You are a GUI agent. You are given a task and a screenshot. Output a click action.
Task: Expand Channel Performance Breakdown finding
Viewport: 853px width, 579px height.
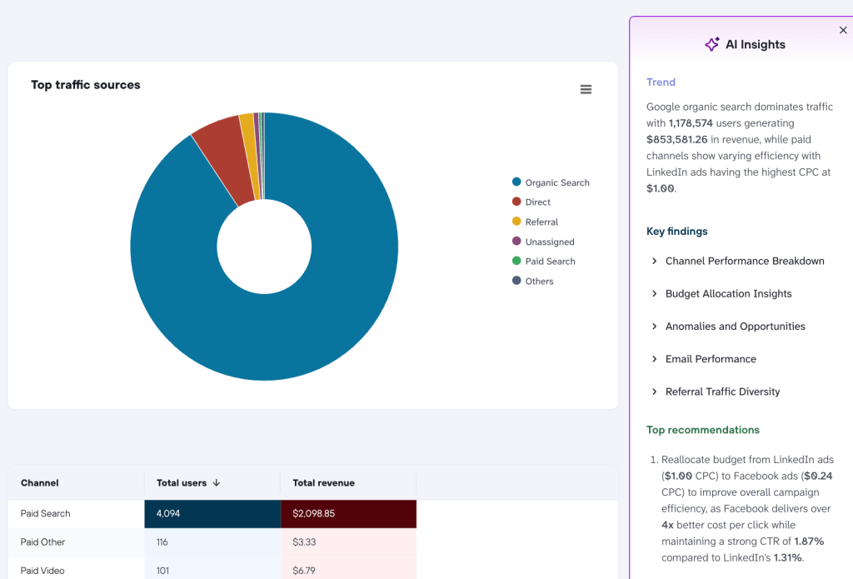click(738, 262)
